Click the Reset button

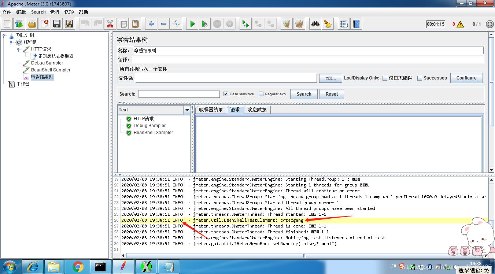click(332, 94)
